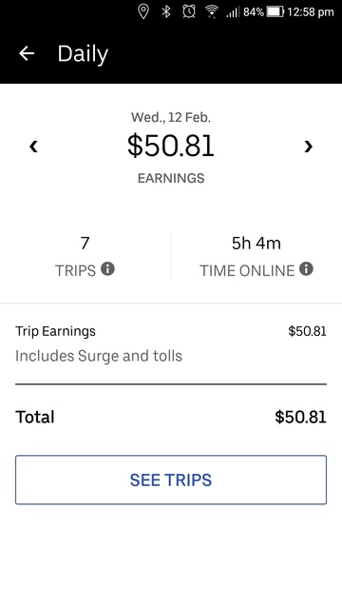Tap the battery status icon
The height and width of the screenshot is (609, 342).
pyautogui.click(x=275, y=11)
